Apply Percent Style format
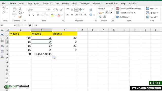 click(x=107, y=13)
